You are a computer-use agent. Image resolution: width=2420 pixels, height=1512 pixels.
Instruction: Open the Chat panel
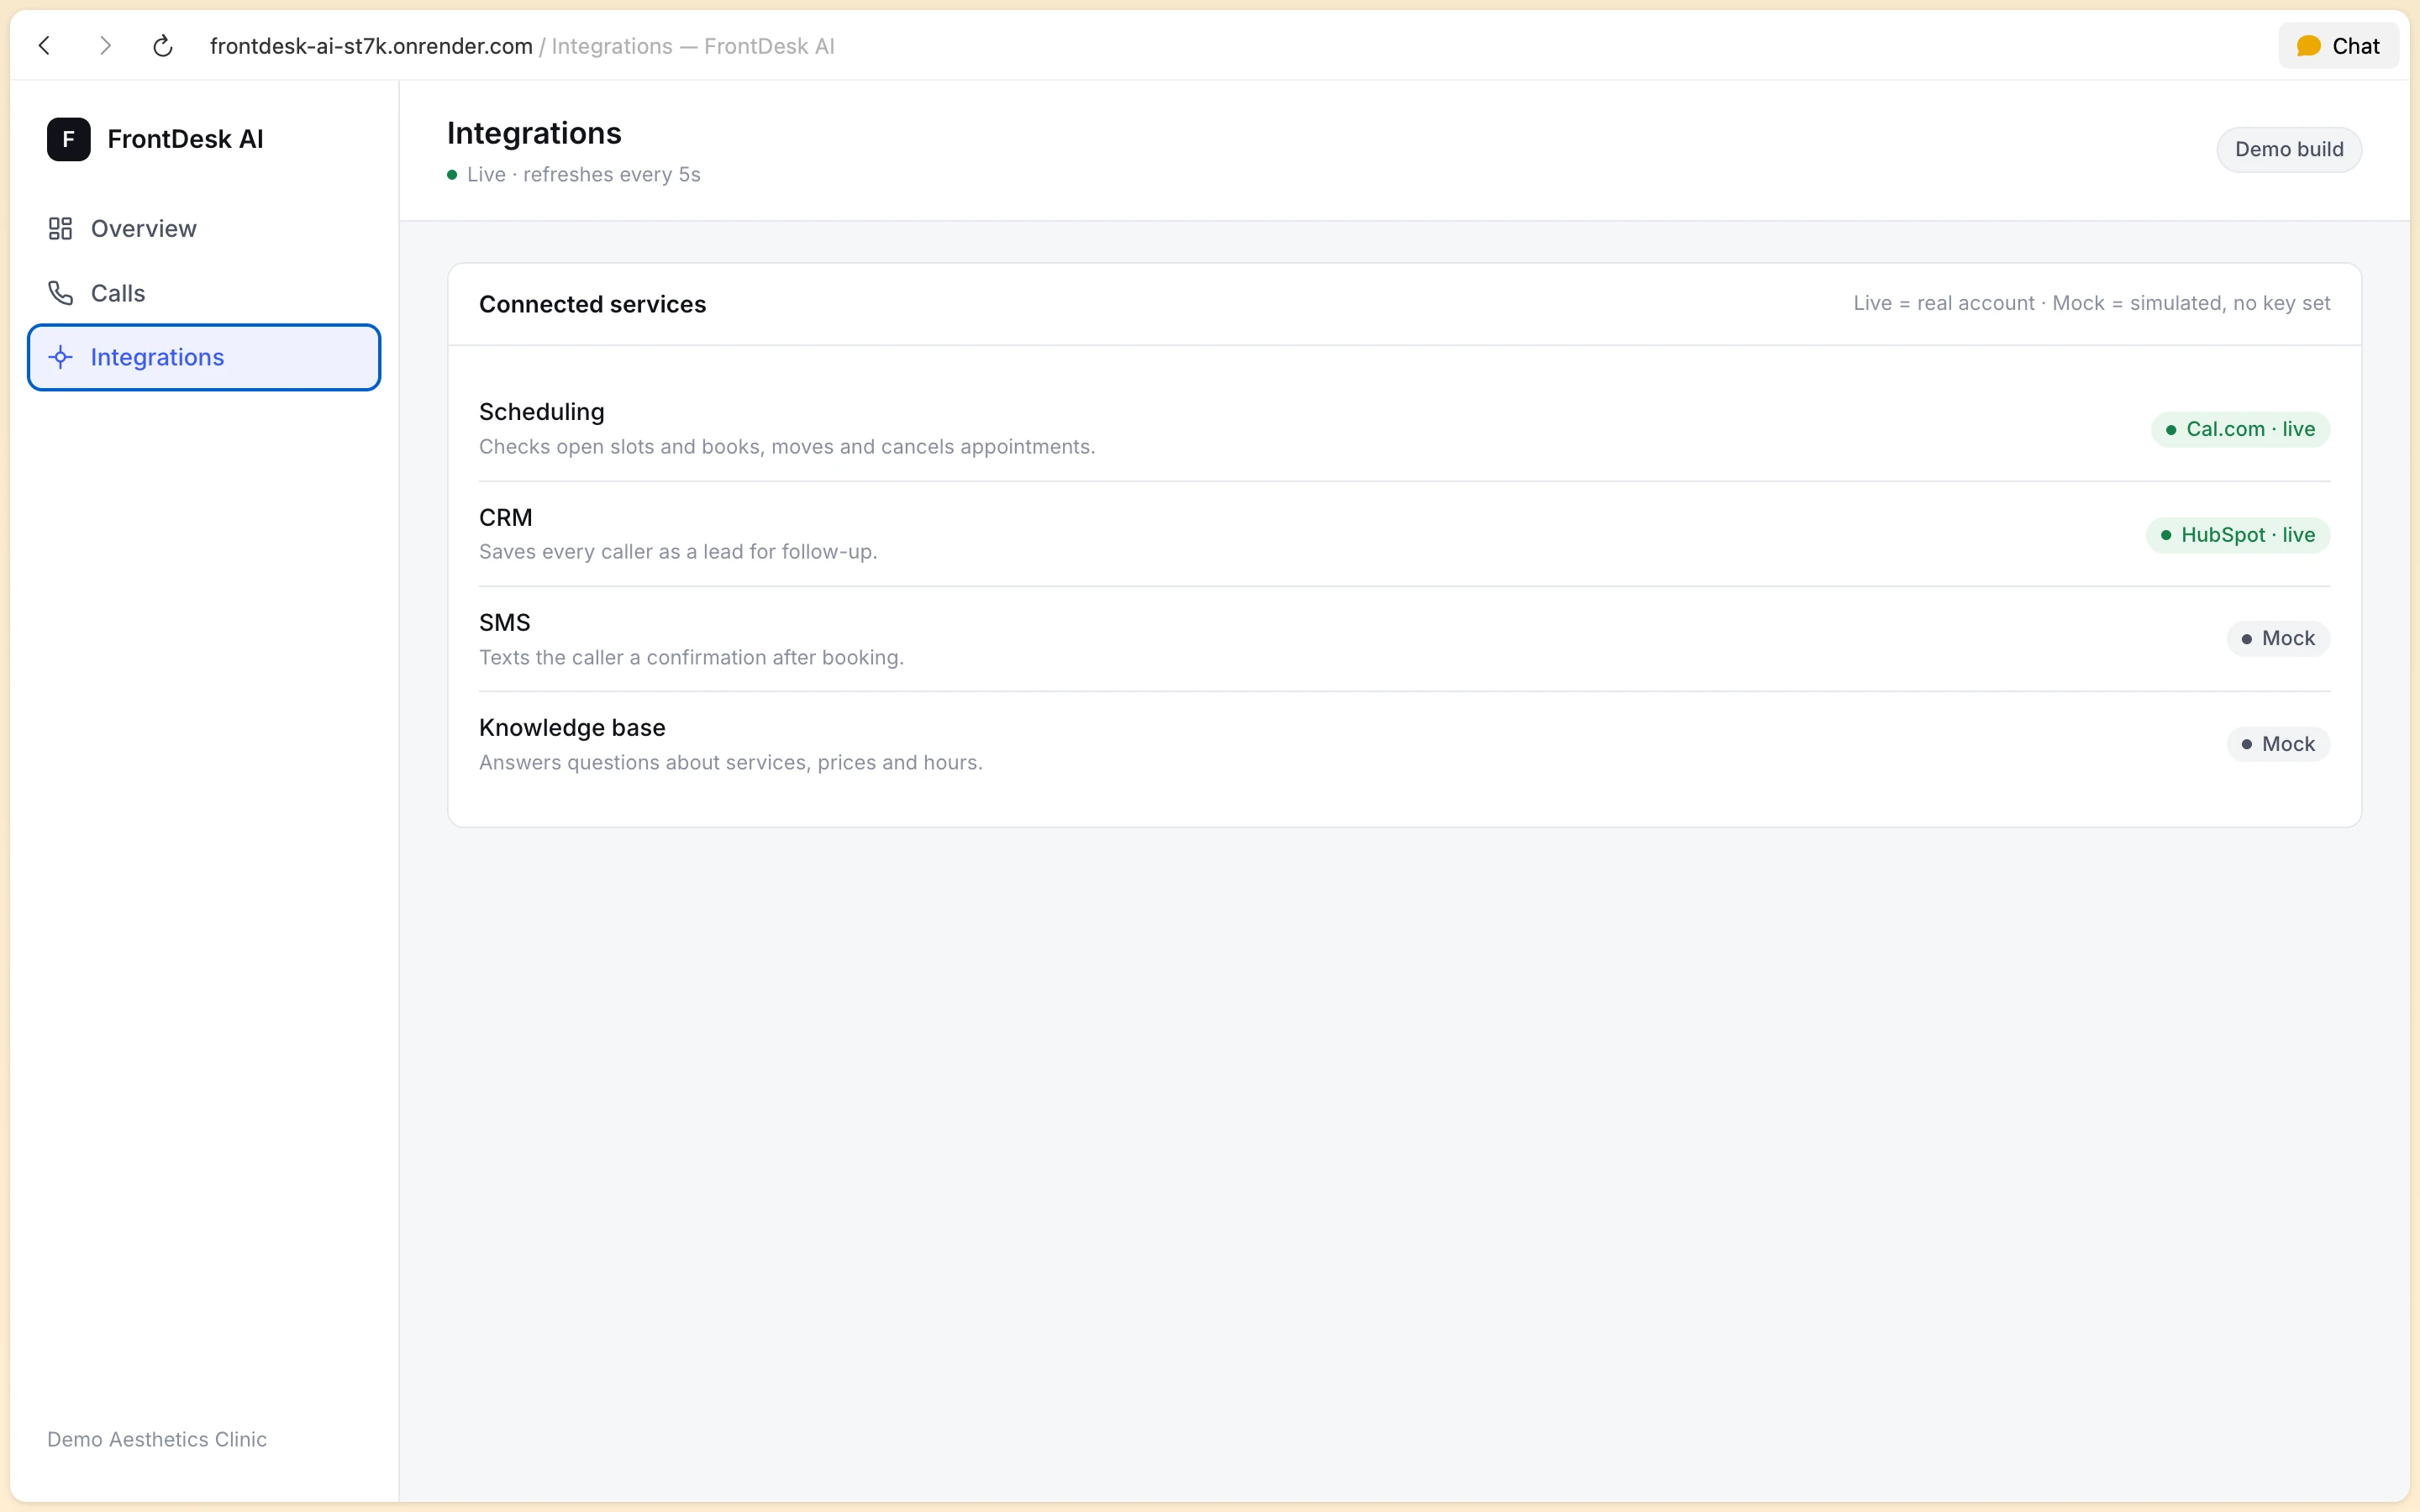(2338, 46)
